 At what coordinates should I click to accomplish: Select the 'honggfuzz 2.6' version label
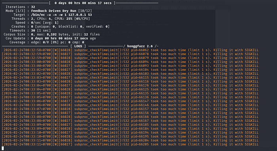140,46
